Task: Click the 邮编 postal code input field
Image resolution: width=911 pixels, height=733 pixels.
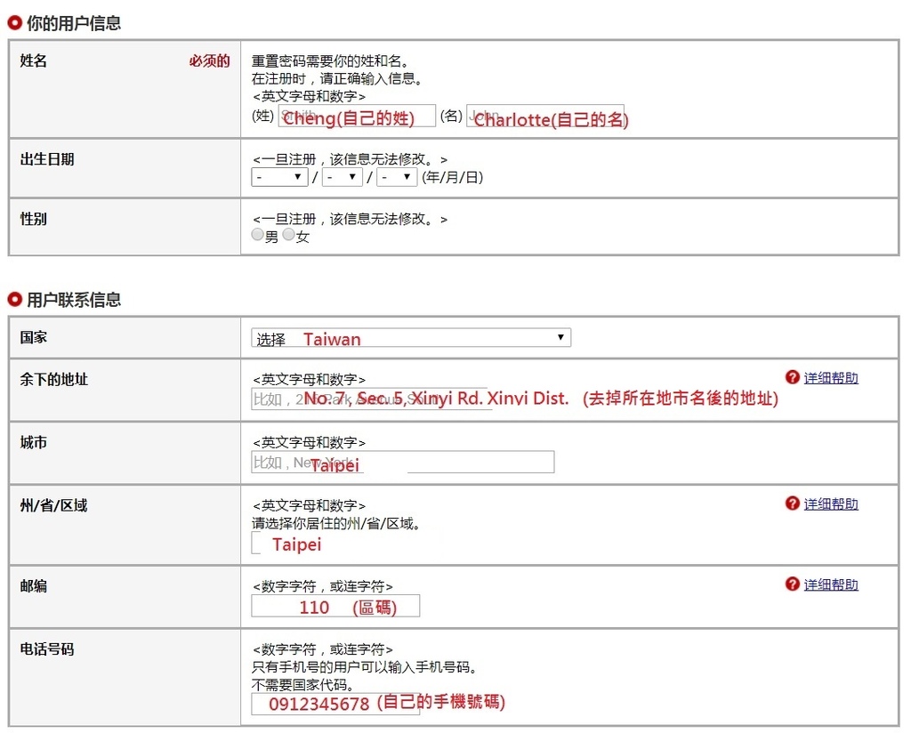Action: pyautogui.click(x=335, y=607)
